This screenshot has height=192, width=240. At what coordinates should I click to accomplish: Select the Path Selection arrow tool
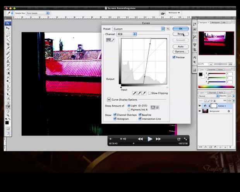click(x=8, y=94)
